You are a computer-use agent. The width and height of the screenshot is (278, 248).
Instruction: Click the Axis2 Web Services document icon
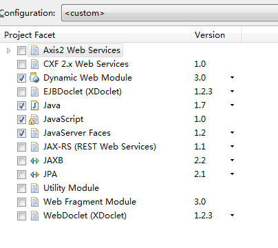[x=34, y=50]
